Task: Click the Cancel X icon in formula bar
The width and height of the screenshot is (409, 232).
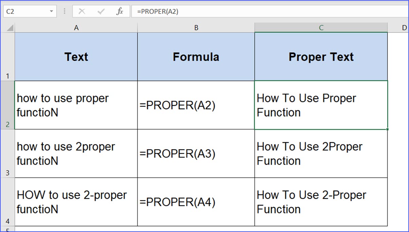Action: [81, 11]
